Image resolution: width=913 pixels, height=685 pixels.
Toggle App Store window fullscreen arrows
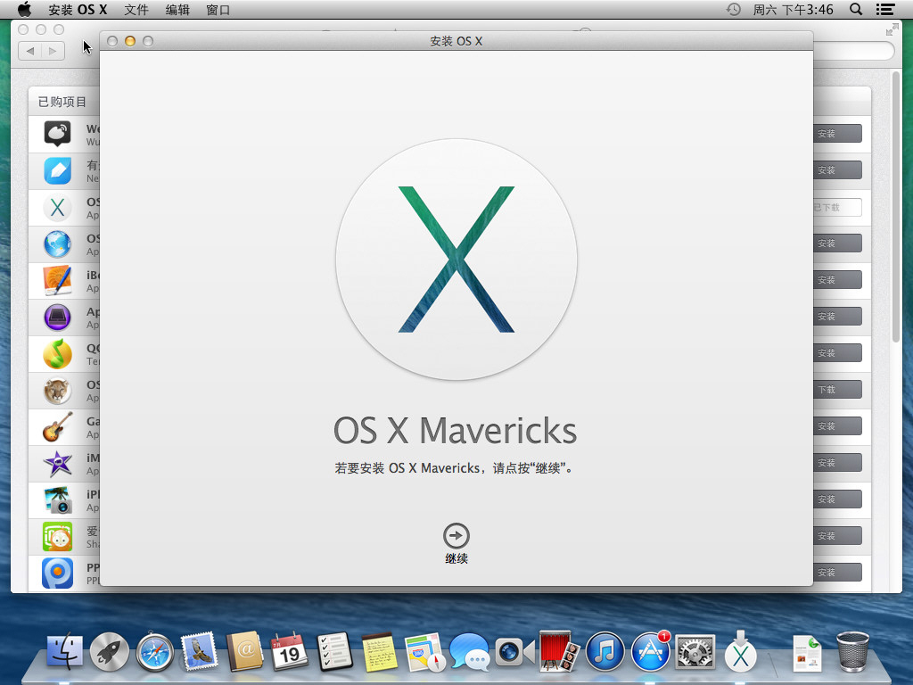tap(892, 29)
